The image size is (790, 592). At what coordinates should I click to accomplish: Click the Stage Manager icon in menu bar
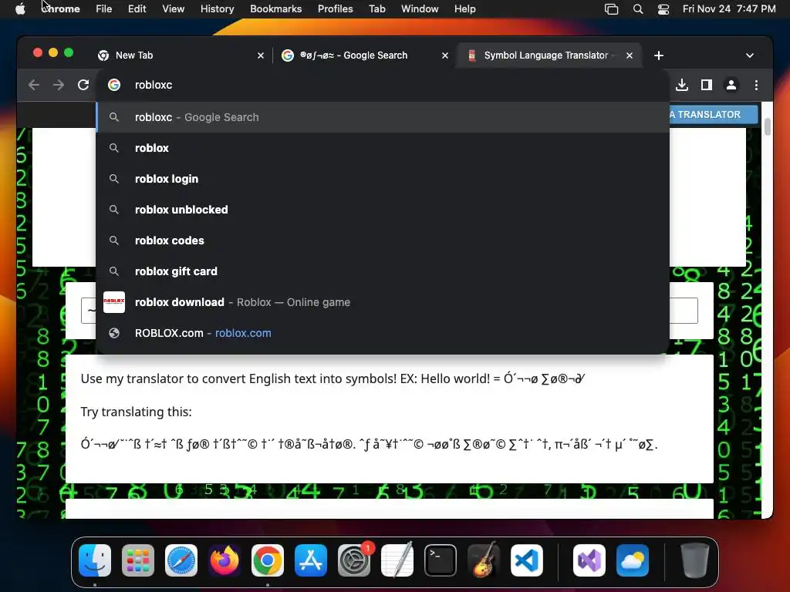pos(611,8)
